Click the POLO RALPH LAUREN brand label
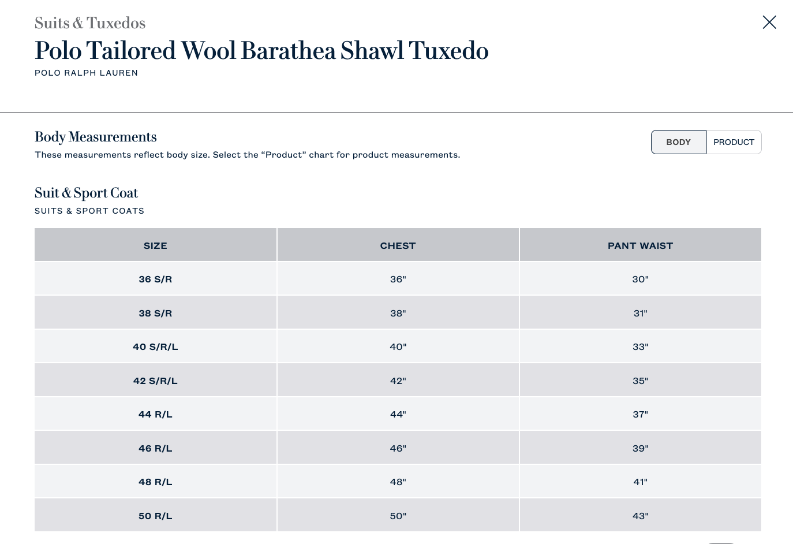Viewport: 793px width, 544px height. point(87,73)
